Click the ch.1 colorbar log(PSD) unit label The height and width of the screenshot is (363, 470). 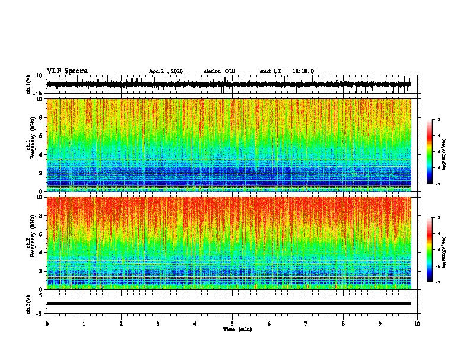click(444, 155)
